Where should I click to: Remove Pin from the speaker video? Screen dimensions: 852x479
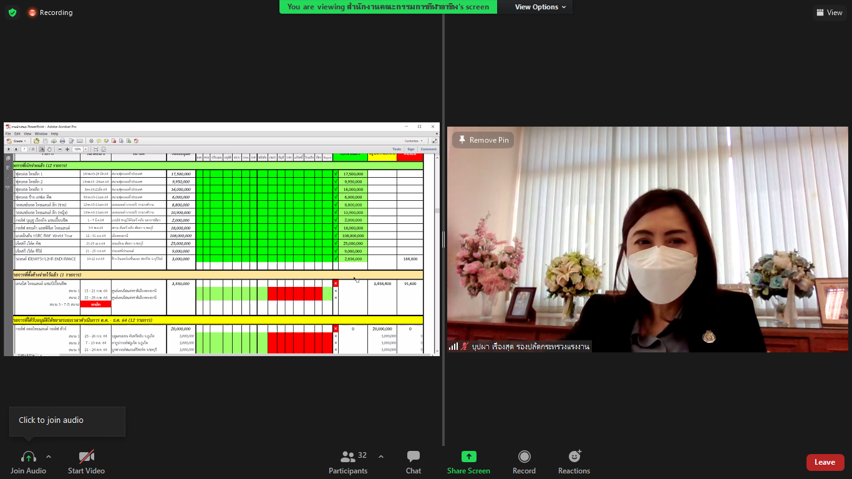[483, 140]
